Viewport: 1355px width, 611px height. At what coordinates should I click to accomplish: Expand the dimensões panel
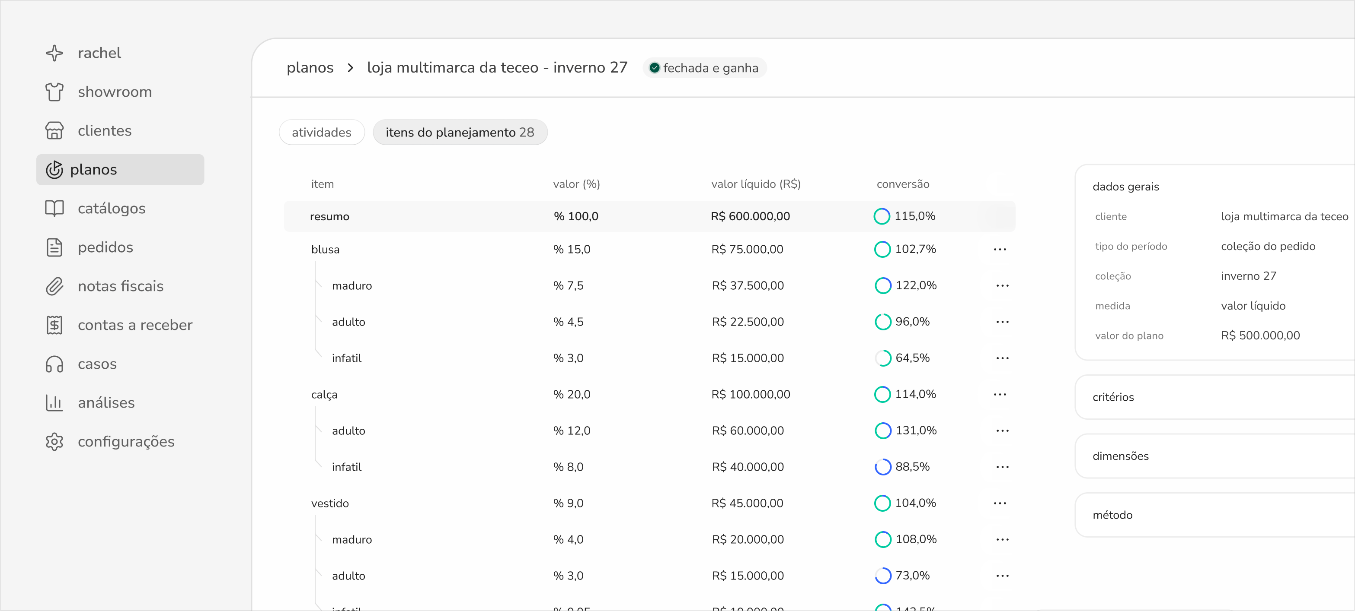tap(1215, 456)
